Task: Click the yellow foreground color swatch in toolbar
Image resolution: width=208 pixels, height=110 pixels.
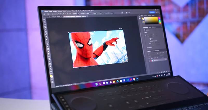Action: [x=51, y=76]
